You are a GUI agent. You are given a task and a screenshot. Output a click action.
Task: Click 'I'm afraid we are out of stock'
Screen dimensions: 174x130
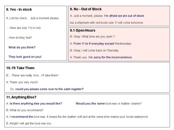tap(124, 16)
